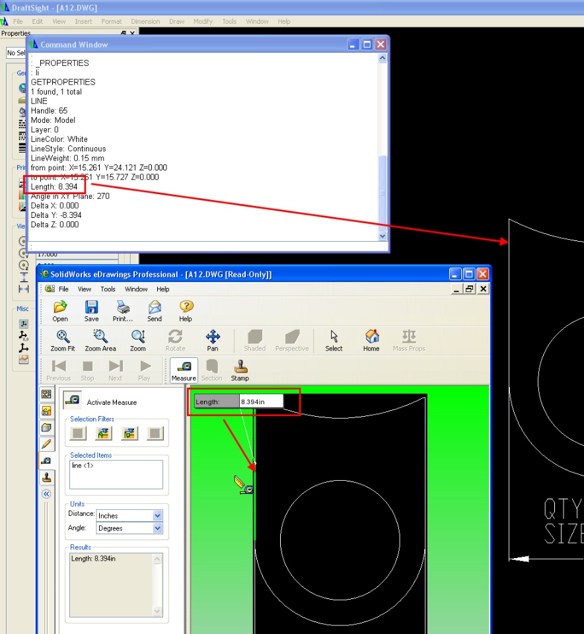Click the Mass Props scales icon
Viewport: 584px width, 634px height.
point(409,341)
